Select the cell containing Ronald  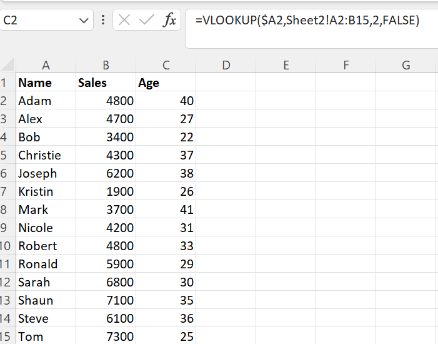point(46,264)
